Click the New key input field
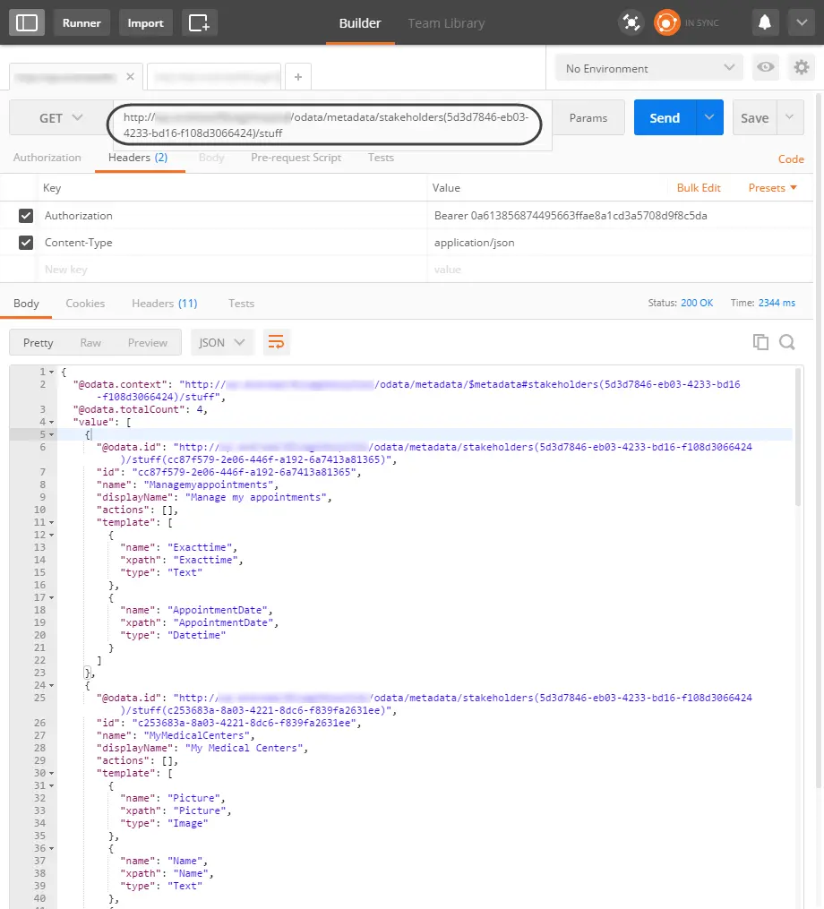Image resolution: width=824 pixels, height=909 pixels. pos(232,269)
